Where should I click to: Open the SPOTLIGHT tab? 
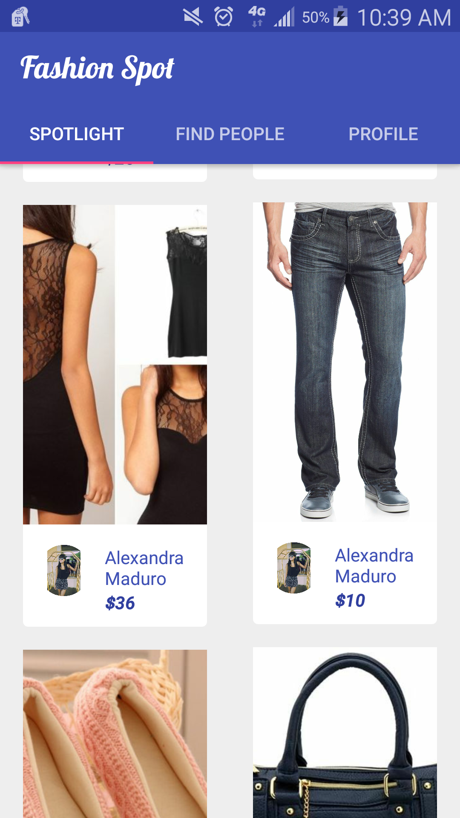point(77,134)
